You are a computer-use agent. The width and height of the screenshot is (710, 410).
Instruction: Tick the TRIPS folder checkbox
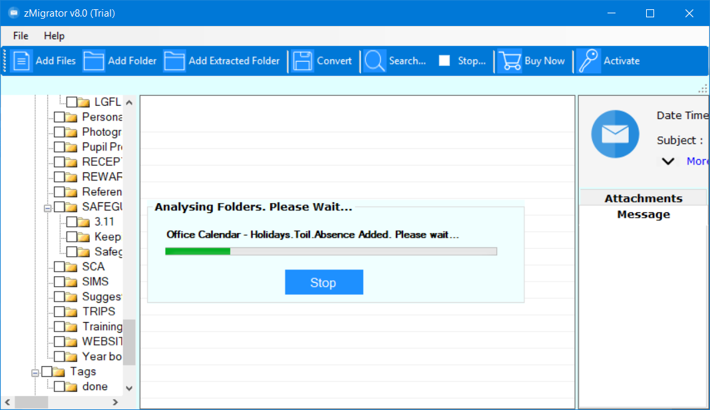[59, 311]
